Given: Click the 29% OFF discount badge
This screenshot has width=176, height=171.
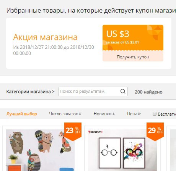Looking at the screenshot, I should click(x=155, y=131).
